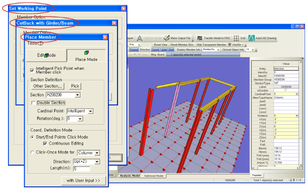The width and height of the screenshot is (308, 189).
Task: Click the Other Section... button
Action: click(48, 86)
